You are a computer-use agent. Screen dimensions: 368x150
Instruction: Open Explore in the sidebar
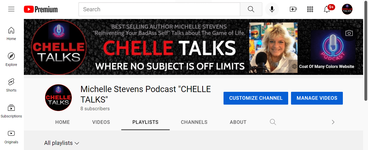(x=11, y=60)
